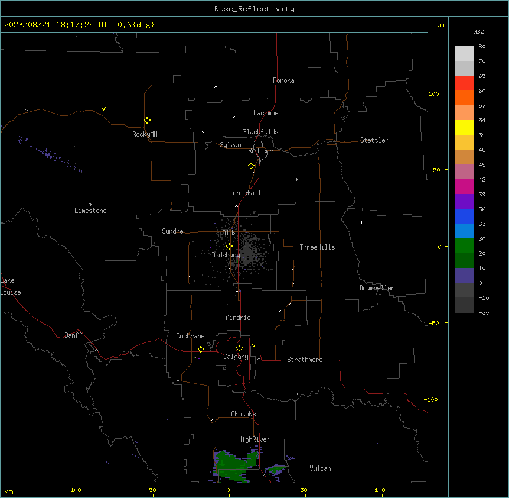Click the Banff town label
509x498 pixels.
tap(73, 335)
